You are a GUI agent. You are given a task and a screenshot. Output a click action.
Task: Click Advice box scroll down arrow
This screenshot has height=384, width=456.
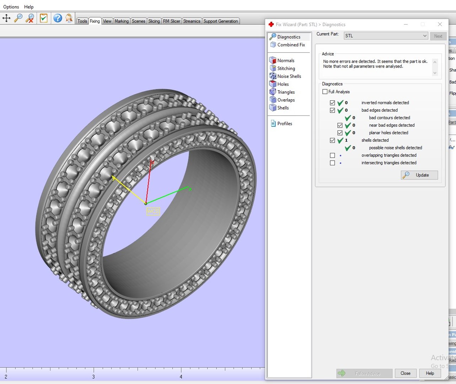435,73
